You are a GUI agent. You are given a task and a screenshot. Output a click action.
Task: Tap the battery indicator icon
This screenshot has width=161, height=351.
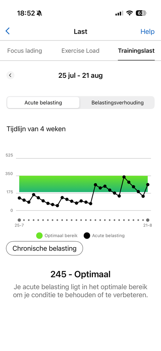pyautogui.click(x=141, y=13)
